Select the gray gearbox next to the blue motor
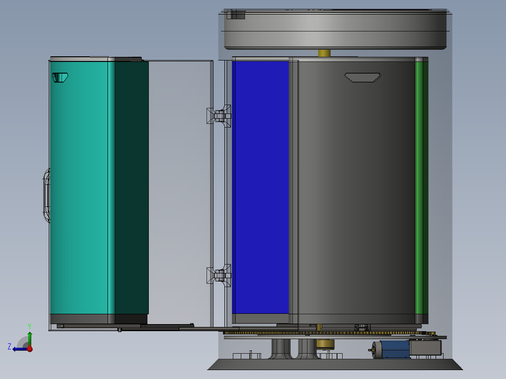This screenshot has width=506, height=379. point(425,348)
